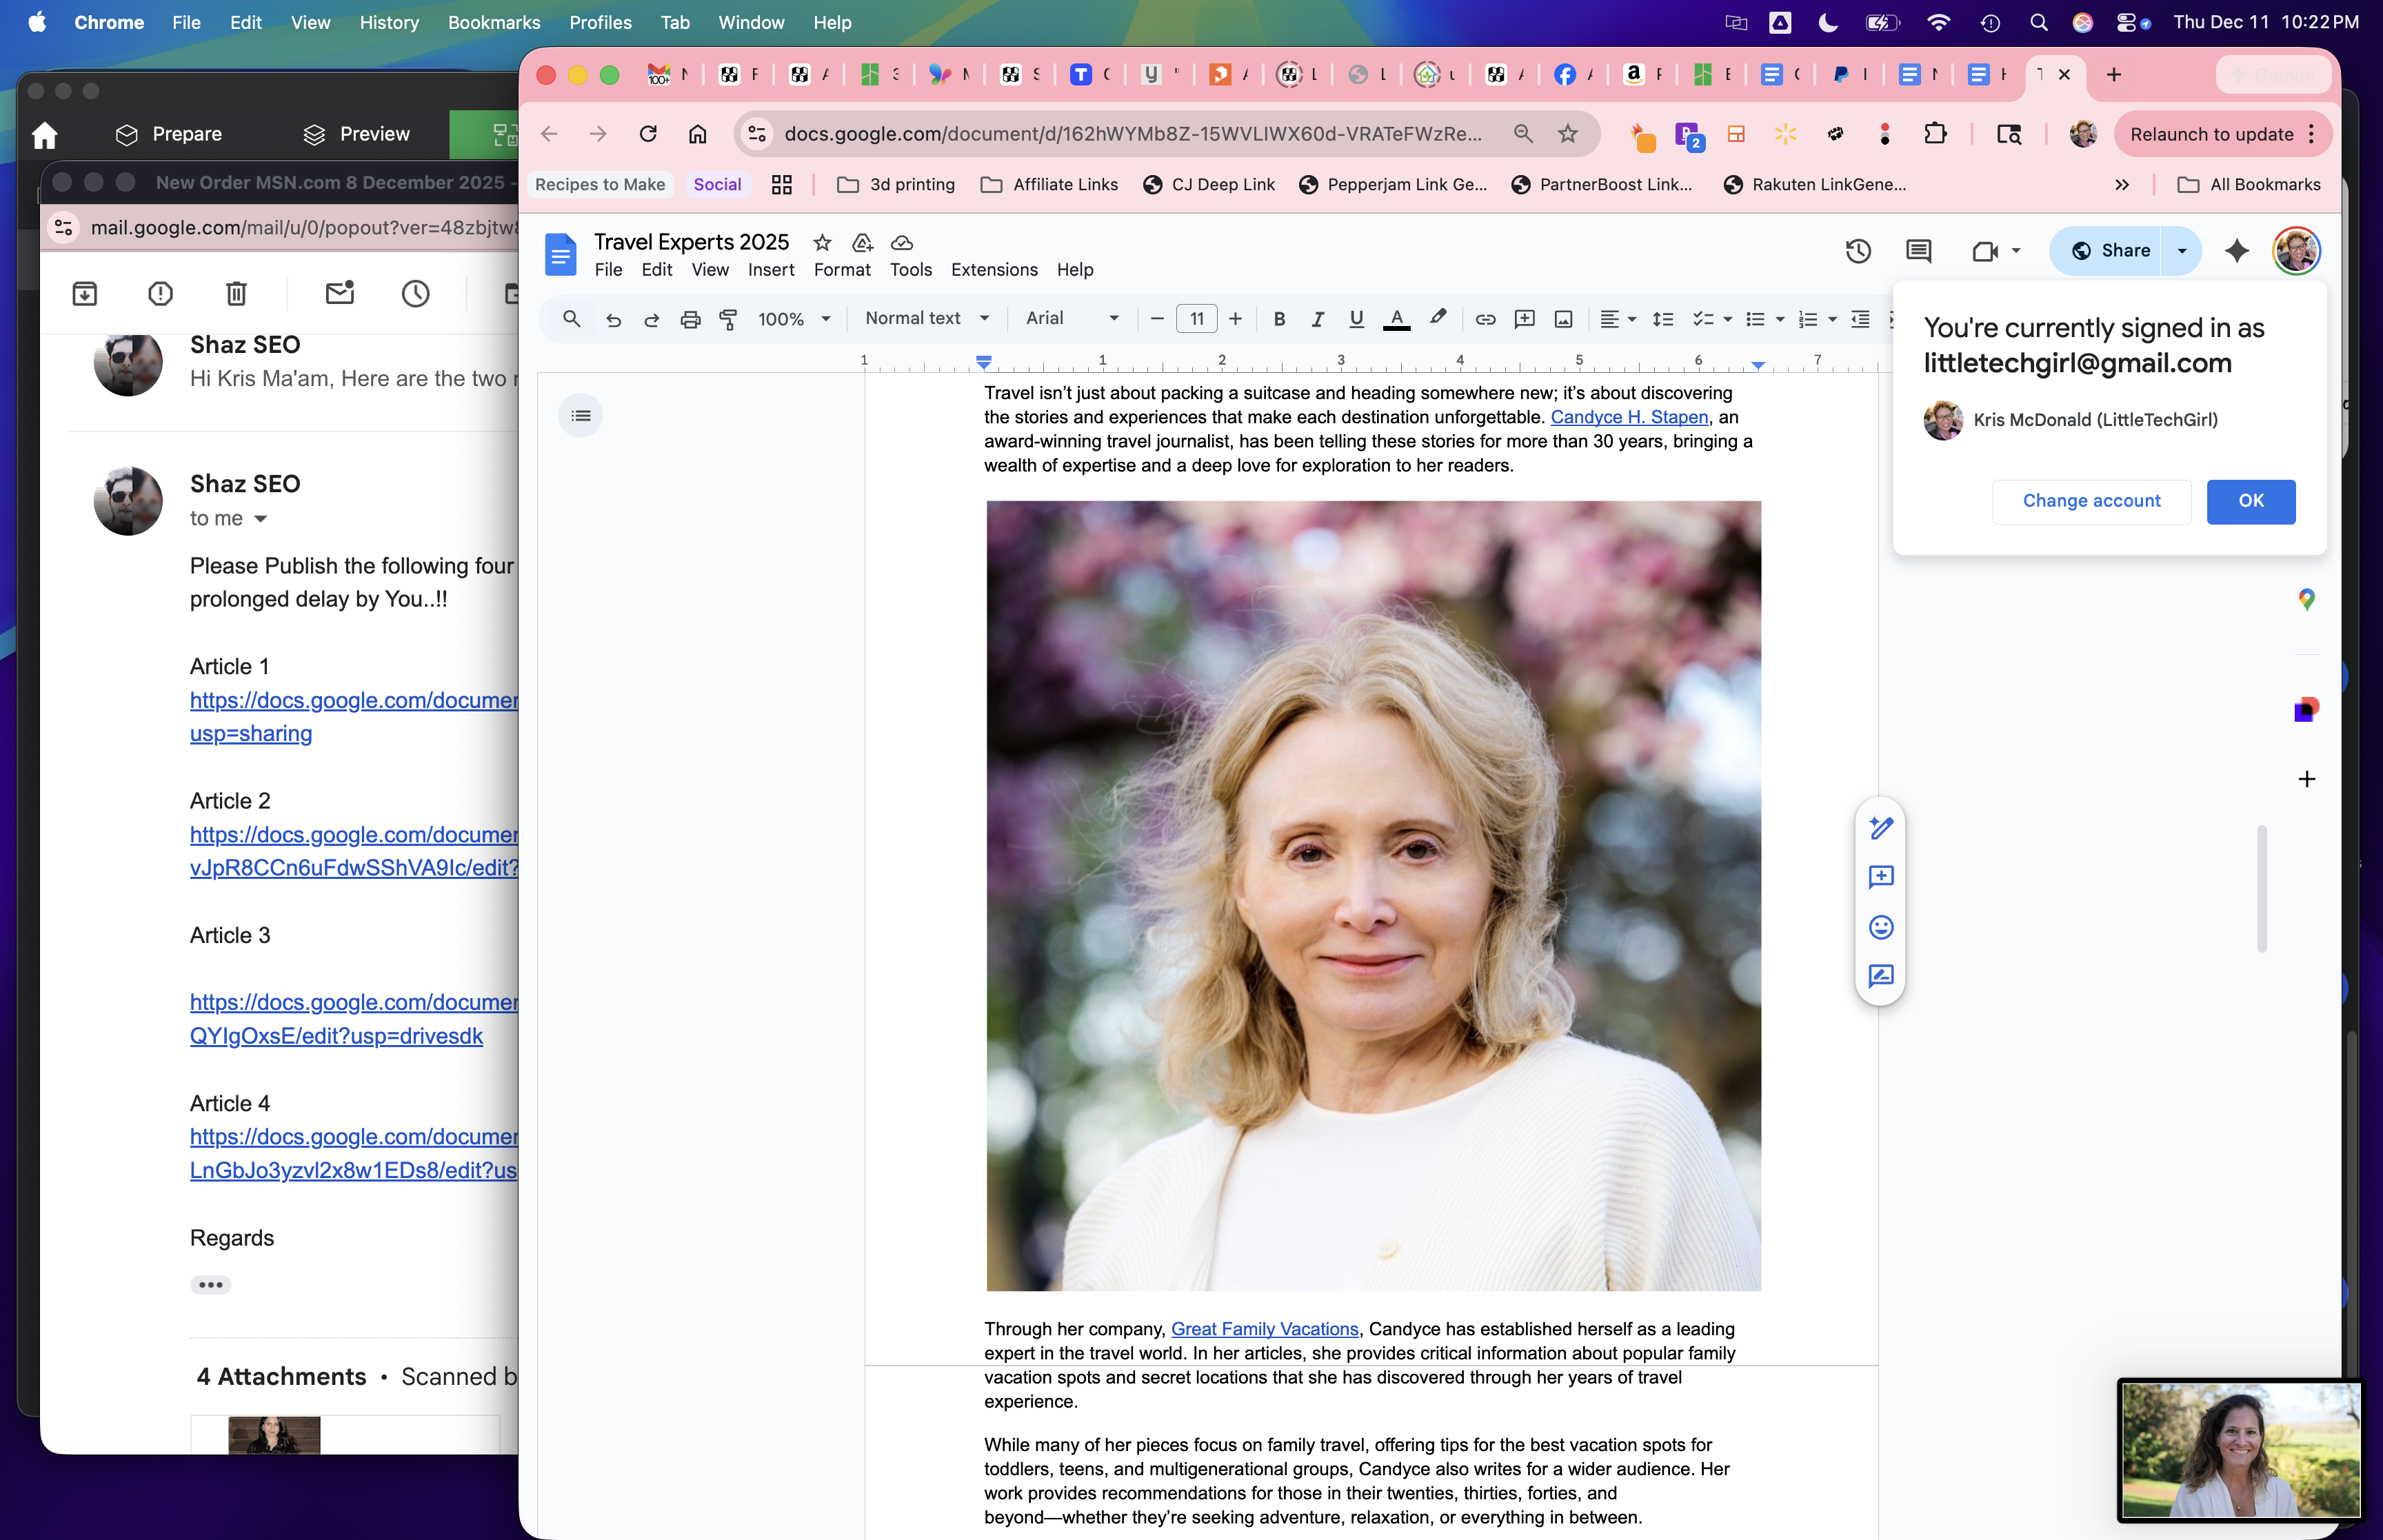The image size is (2383, 1540).
Task: Add a comment from the toolbar
Action: [1524, 319]
